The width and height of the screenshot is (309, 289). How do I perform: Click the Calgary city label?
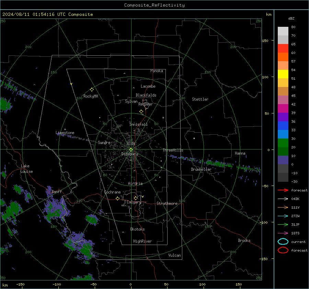[x=134, y=202]
